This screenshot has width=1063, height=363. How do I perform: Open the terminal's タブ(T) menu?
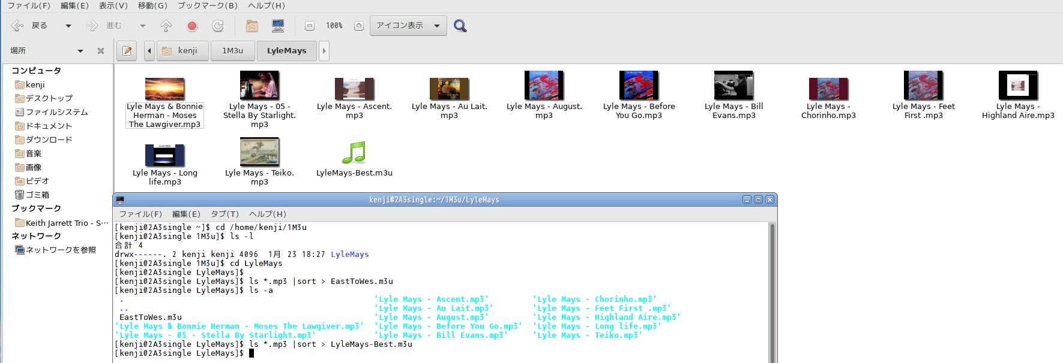click(224, 214)
